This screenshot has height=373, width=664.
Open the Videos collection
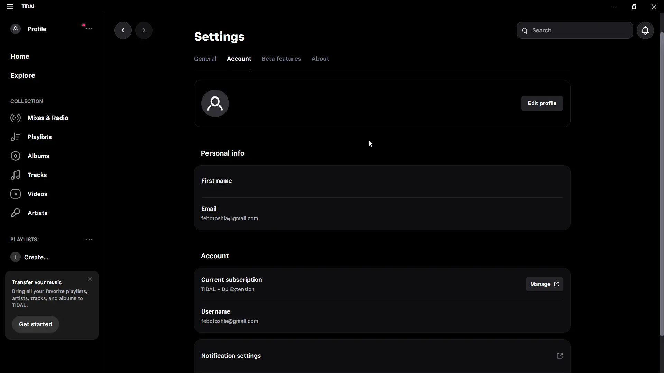click(29, 194)
